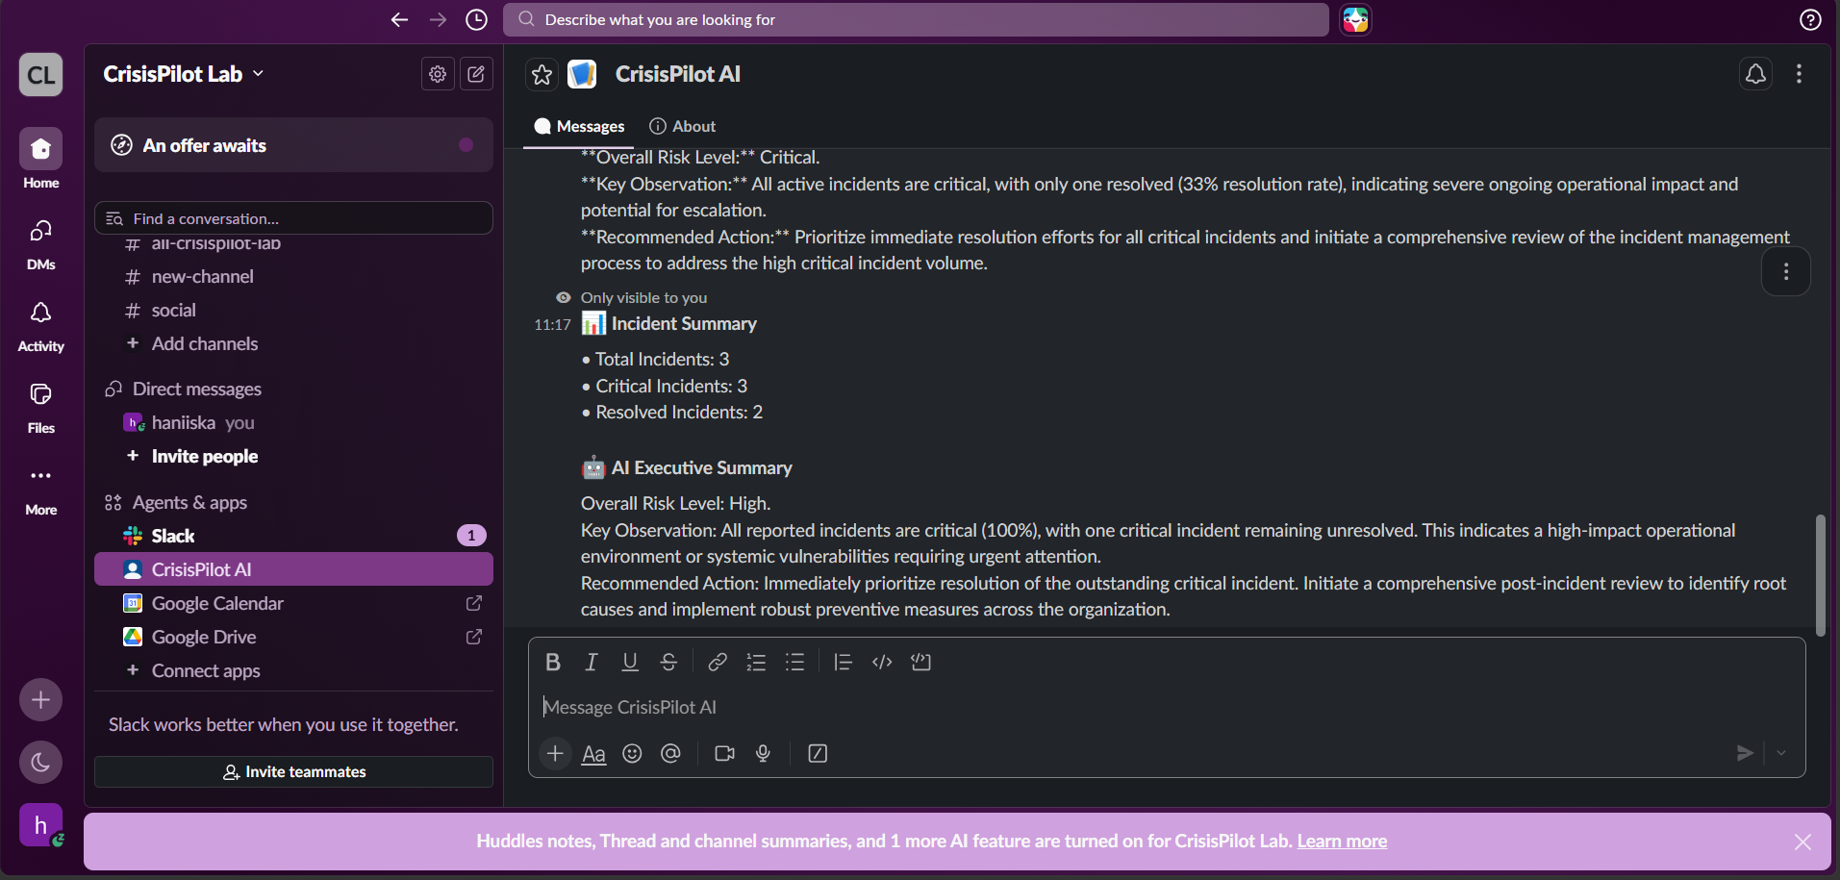The width and height of the screenshot is (1840, 880).
Task: Click the Message CrisisPilot AI input
Action: (1167, 707)
